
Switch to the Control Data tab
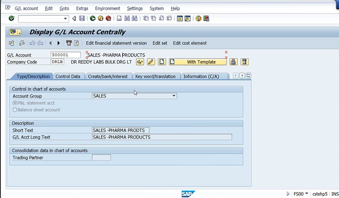68,76
